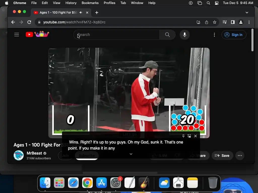
Task: Open Profiles menu
Action: click(x=109, y=3)
